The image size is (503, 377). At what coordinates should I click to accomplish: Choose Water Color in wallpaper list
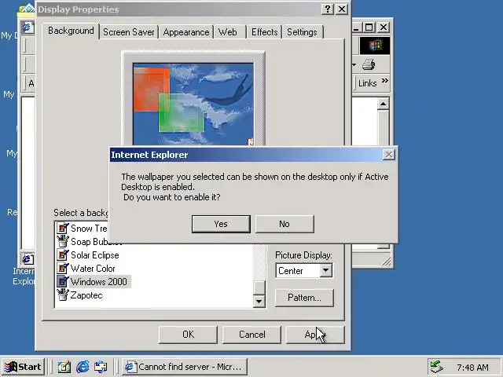pos(93,269)
